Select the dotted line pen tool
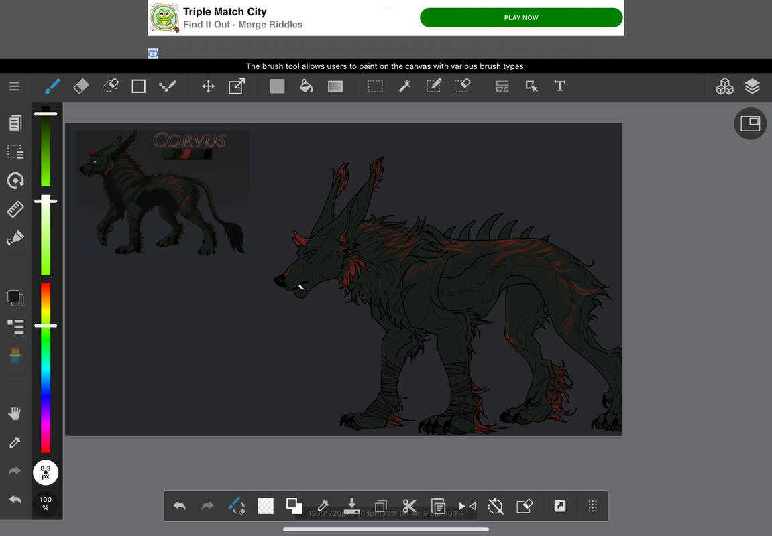The height and width of the screenshot is (536, 772). point(168,86)
